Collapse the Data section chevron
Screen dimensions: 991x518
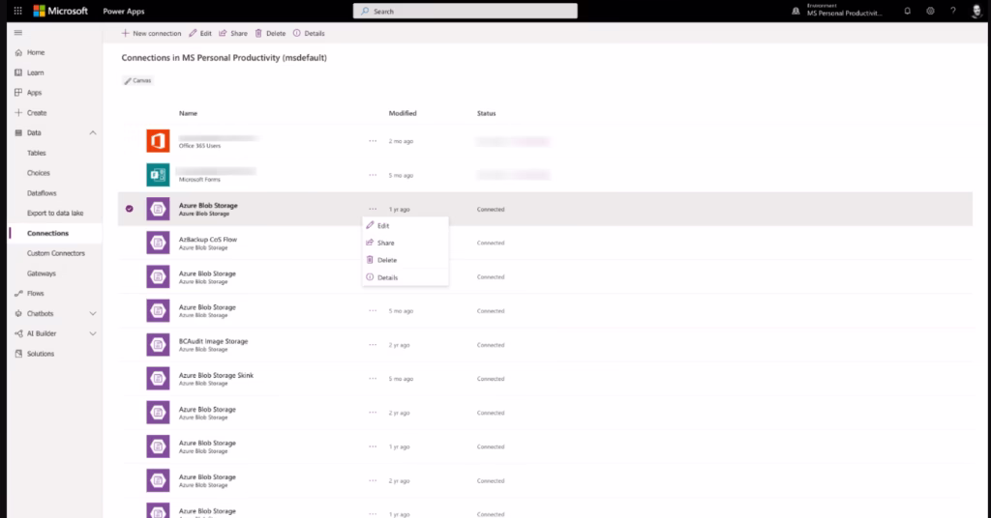click(x=93, y=133)
